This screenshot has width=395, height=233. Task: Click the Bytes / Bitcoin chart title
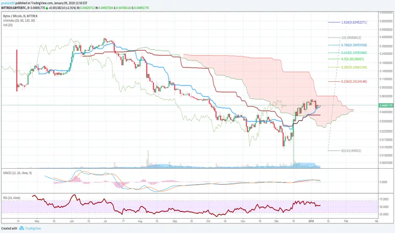[x=20, y=16]
